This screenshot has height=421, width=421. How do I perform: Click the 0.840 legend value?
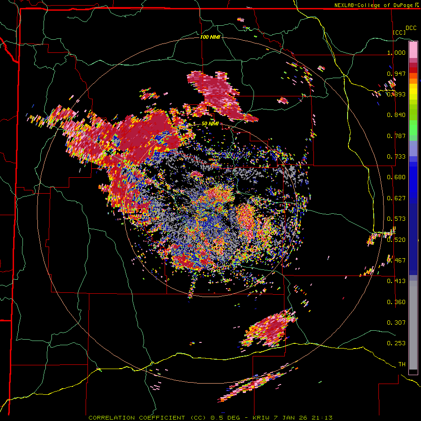(x=396, y=115)
